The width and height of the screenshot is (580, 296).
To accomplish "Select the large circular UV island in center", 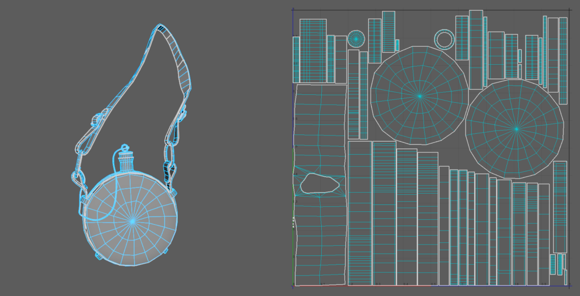I will 419,95.
